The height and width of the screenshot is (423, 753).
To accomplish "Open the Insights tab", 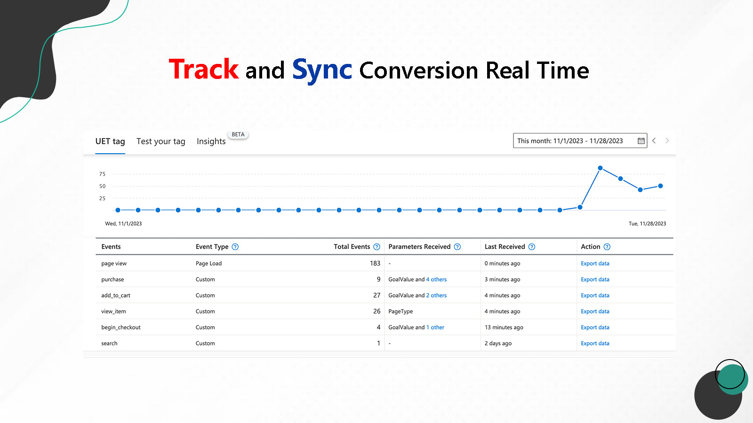I will pos(211,141).
